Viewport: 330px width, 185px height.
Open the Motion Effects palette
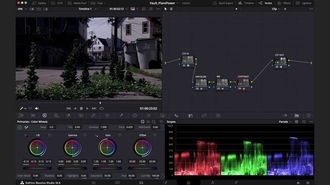(x=81, y=116)
